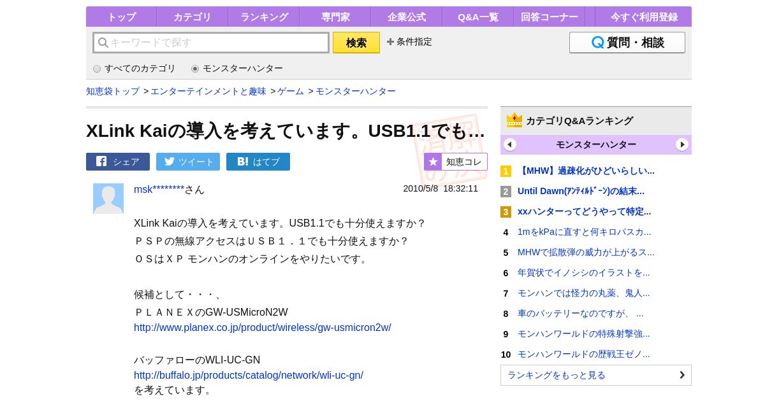Click the post timestamp 2010/5/8 18:32:11
This screenshot has height=401, width=765.
(x=441, y=188)
